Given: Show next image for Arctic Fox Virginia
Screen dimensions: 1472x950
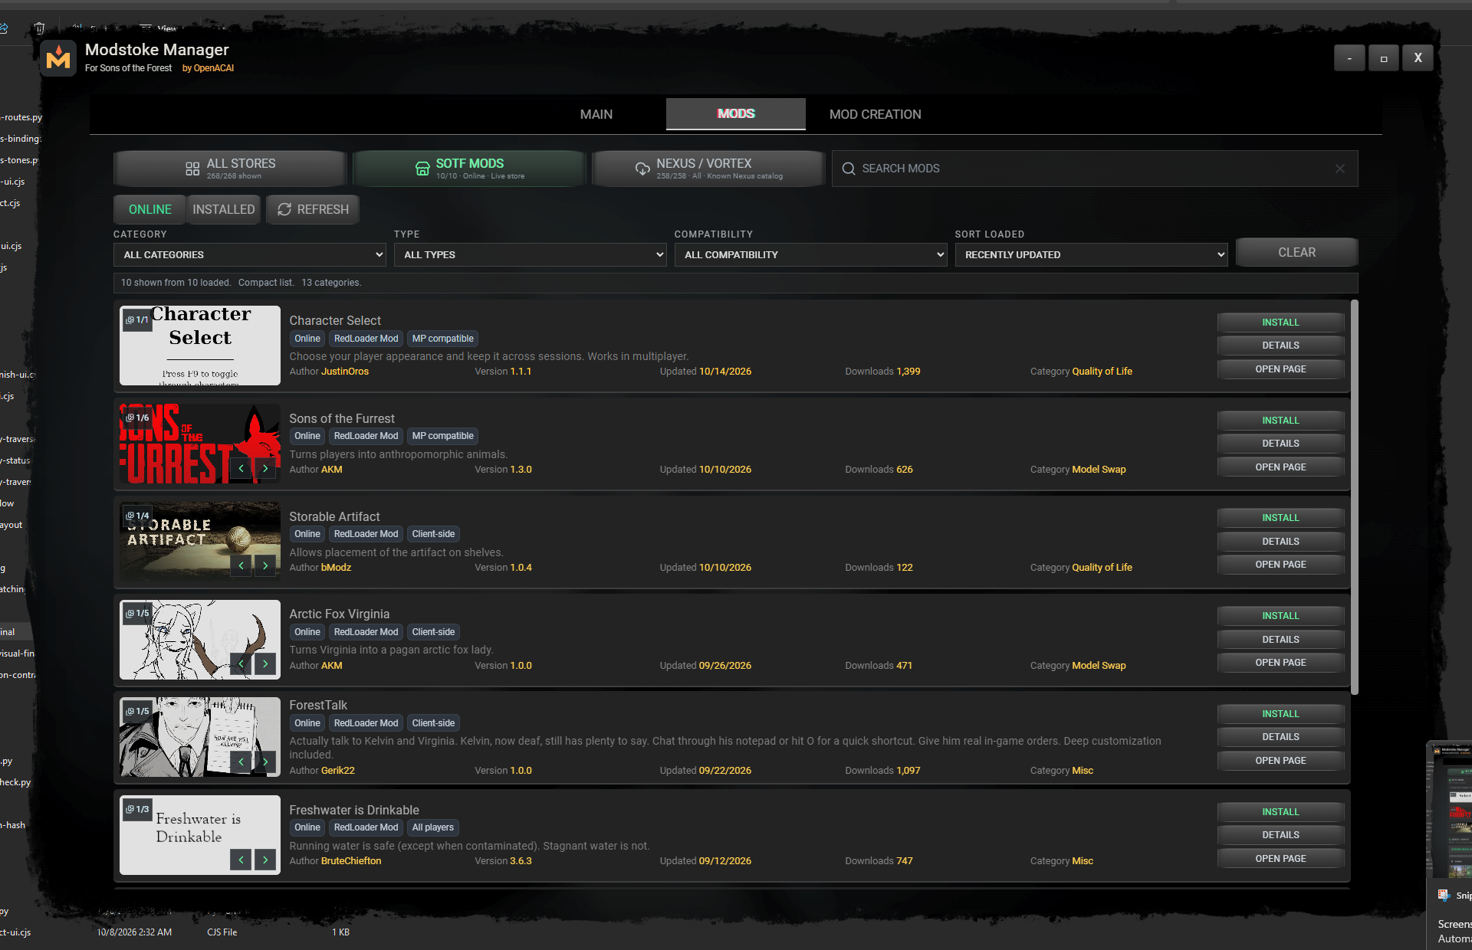Looking at the screenshot, I should 265,663.
